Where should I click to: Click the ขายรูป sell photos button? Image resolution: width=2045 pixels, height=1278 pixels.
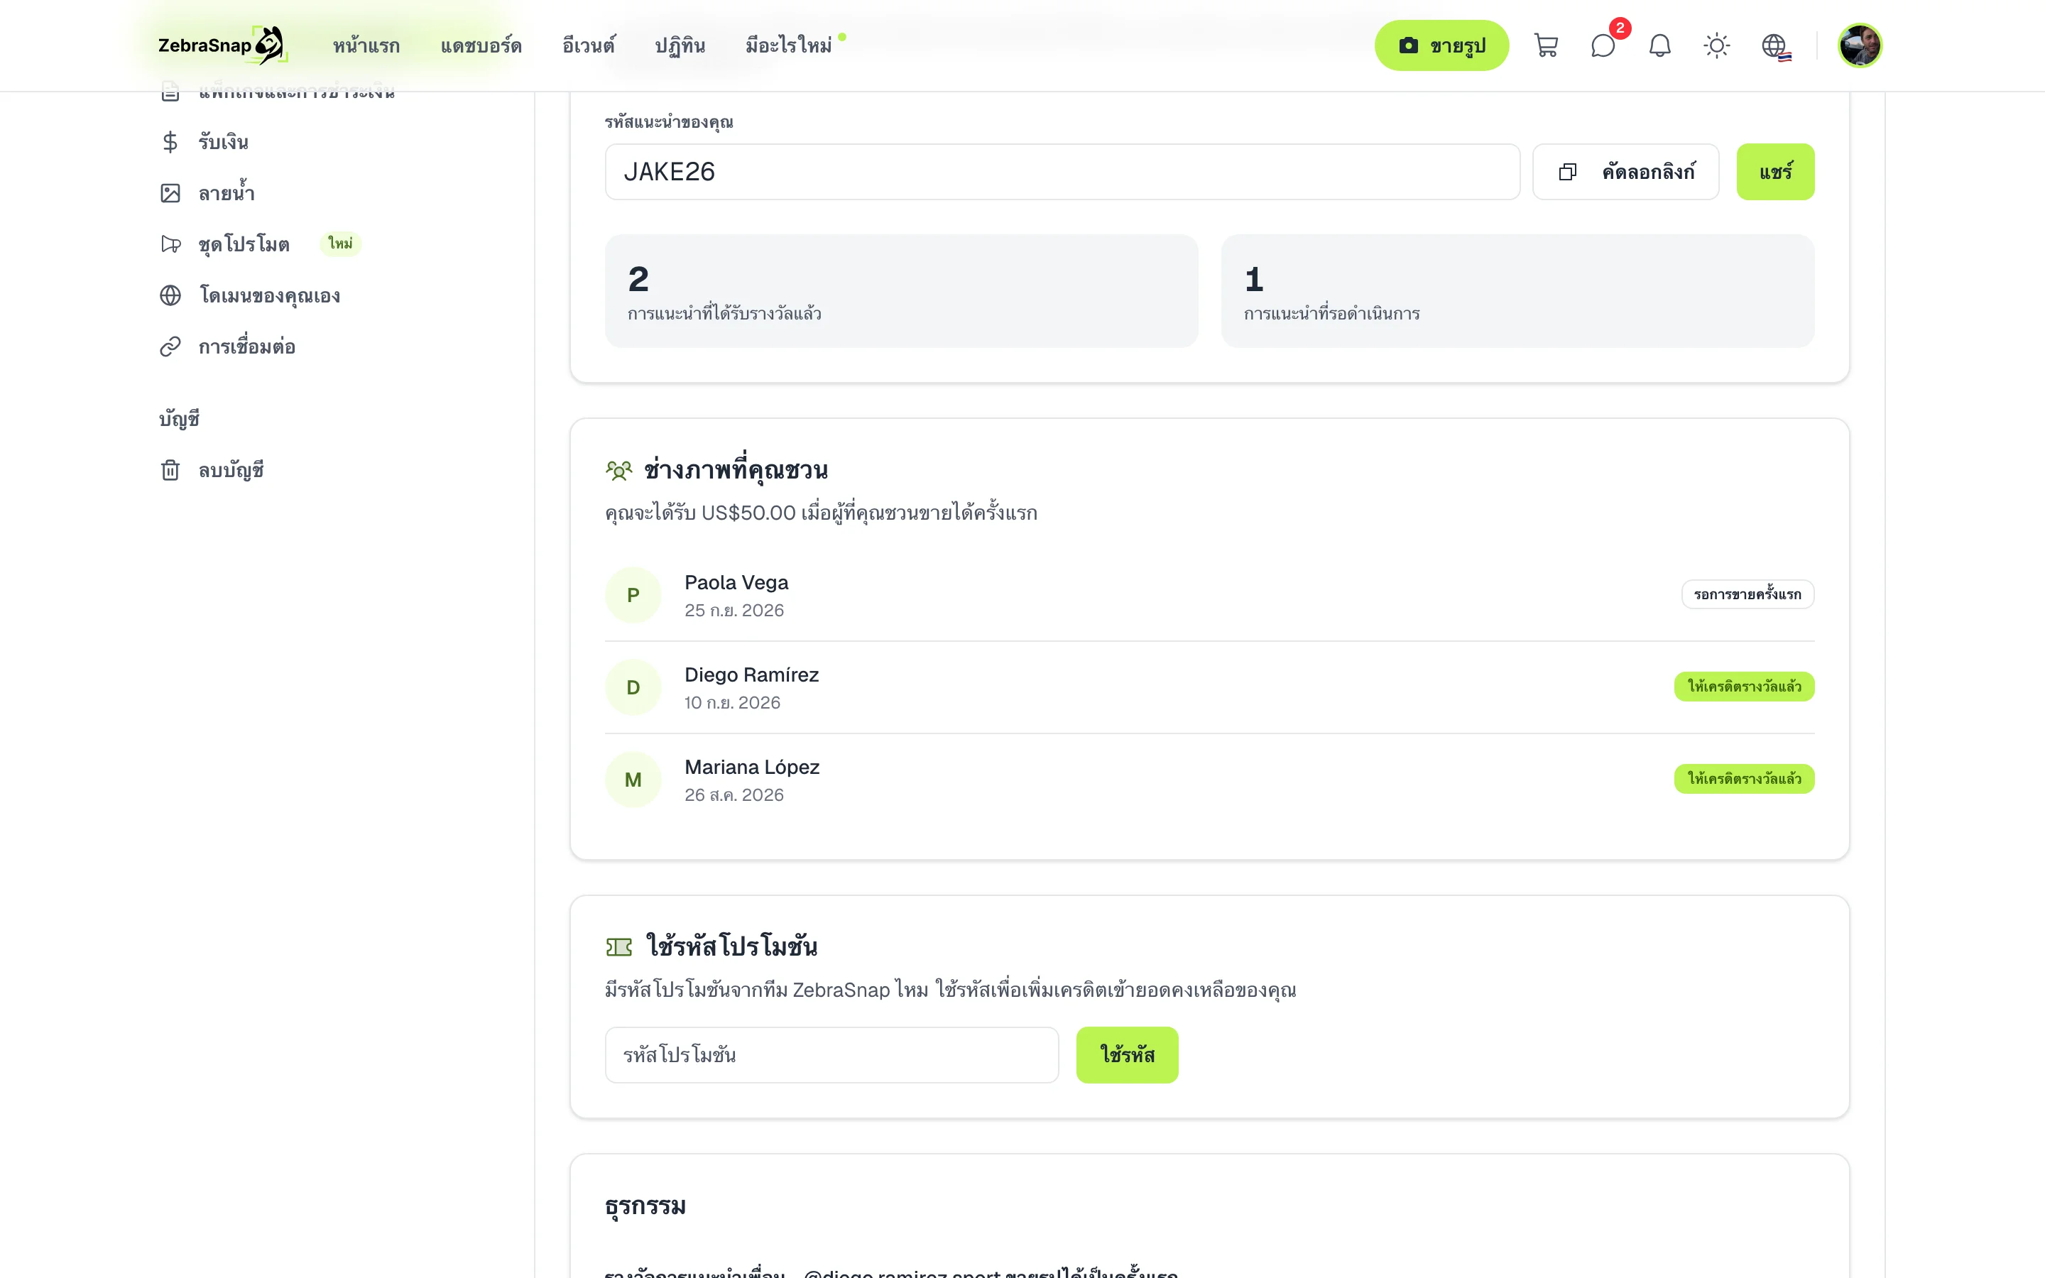click(1441, 45)
